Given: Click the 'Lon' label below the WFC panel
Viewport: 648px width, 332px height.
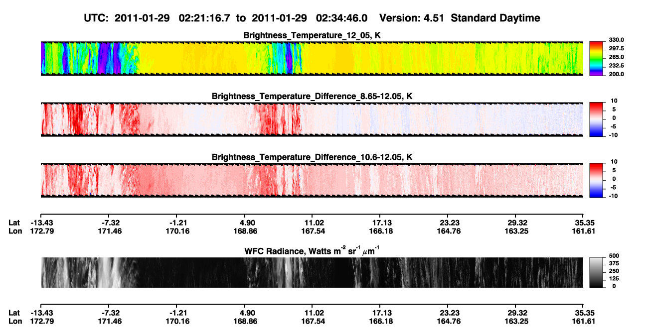Looking at the screenshot, I should pos(15,321).
